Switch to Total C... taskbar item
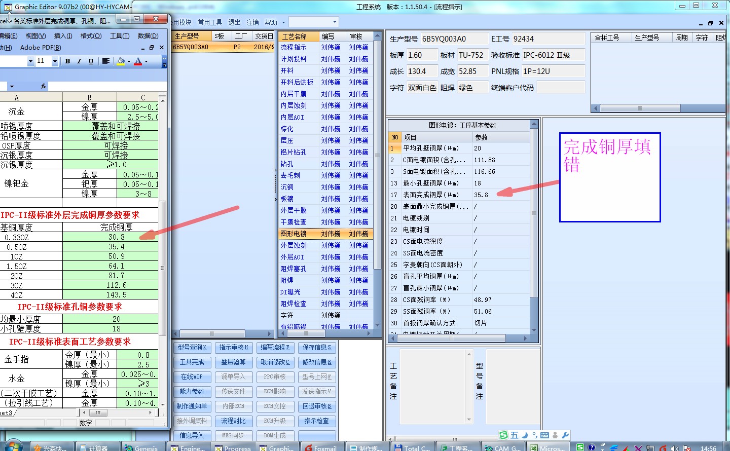This screenshot has height=451, width=730. point(413,447)
